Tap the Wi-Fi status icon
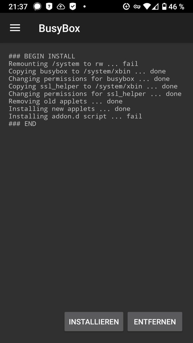This screenshot has height=343, width=193. (x=147, y=7)
